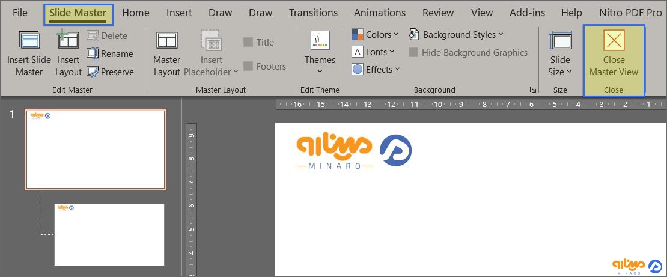The image size is (667, 277).
Task: Select the Slide Master tab
Action: click(x=78, y=14)
